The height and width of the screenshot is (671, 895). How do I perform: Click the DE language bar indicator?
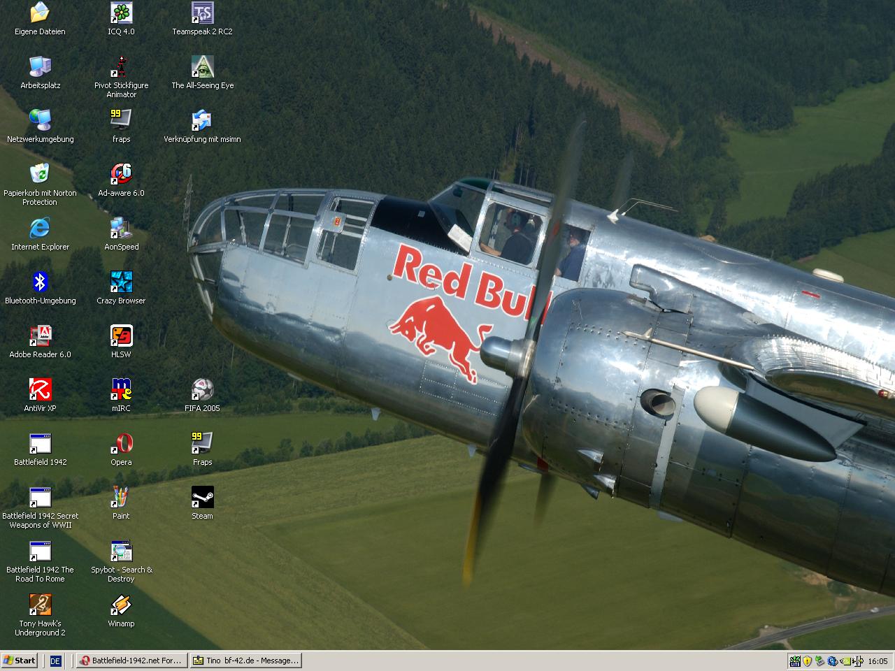point(55,661)
